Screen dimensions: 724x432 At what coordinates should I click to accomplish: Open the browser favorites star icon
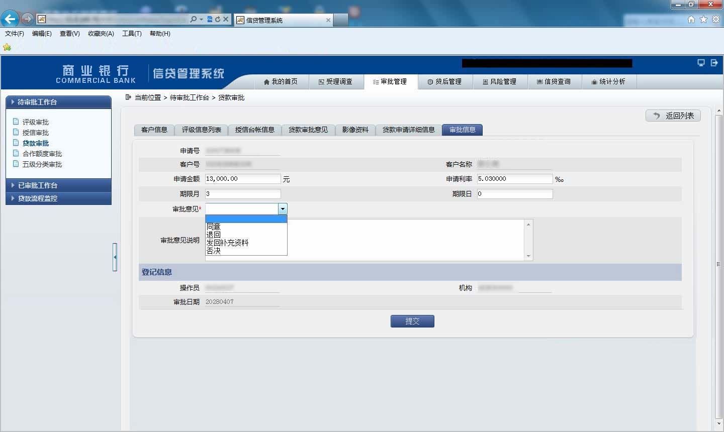pos(703,20)
